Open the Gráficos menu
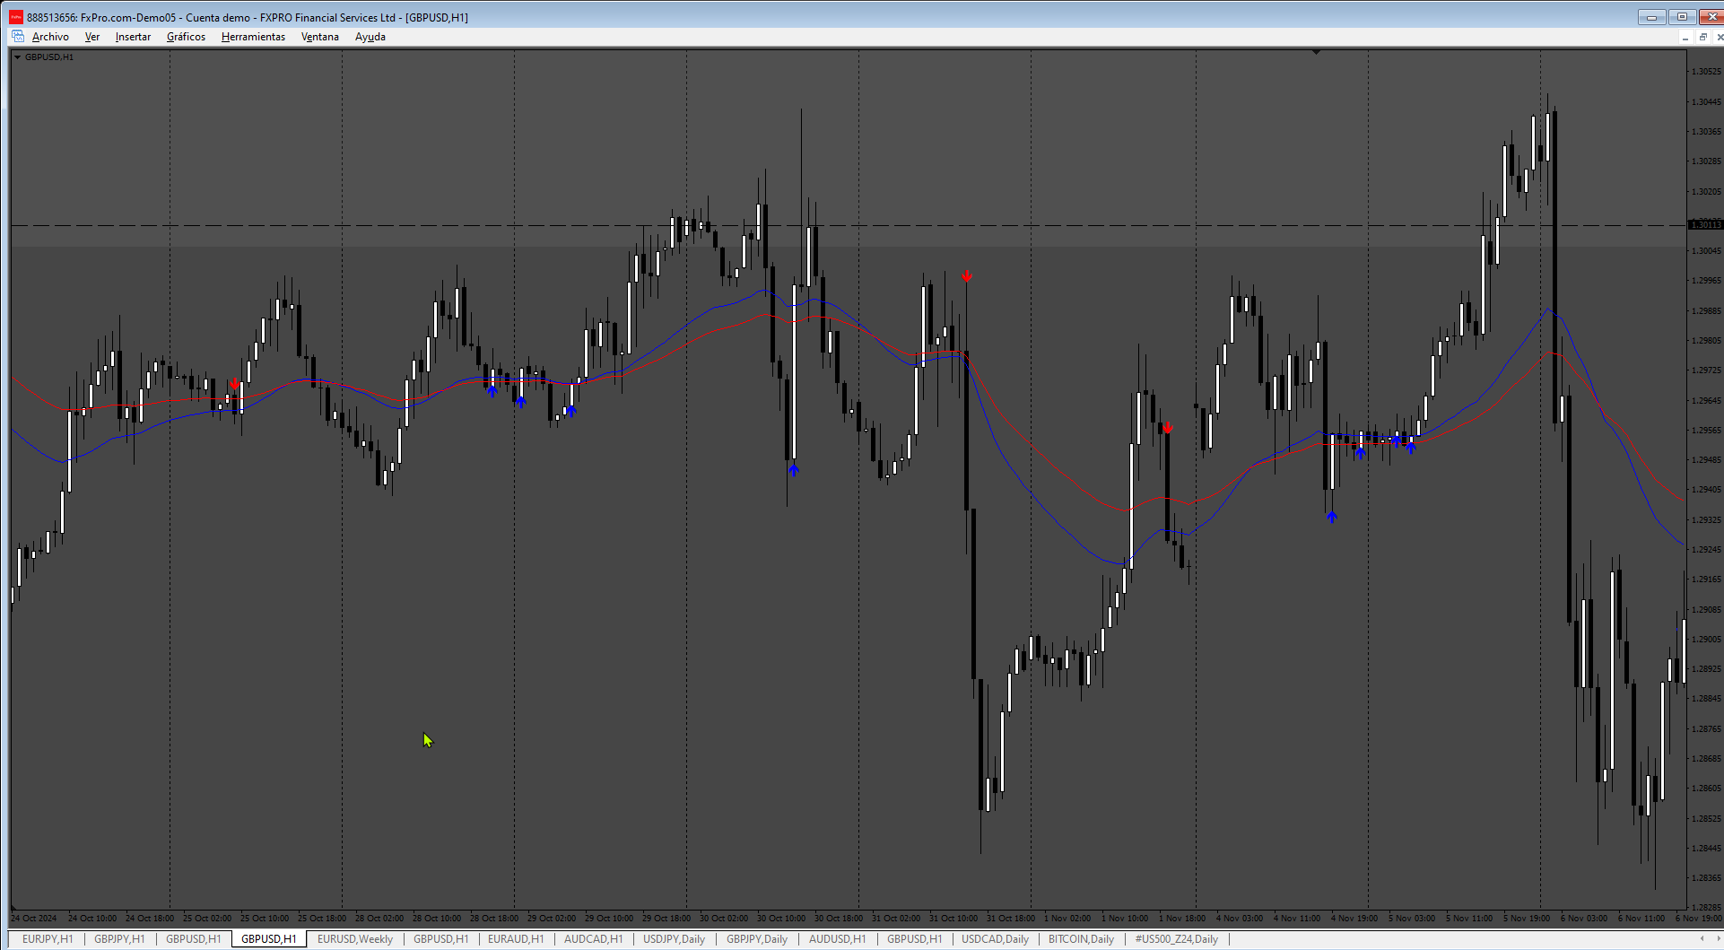The image size is (1724, 950). tap(186, 37)
